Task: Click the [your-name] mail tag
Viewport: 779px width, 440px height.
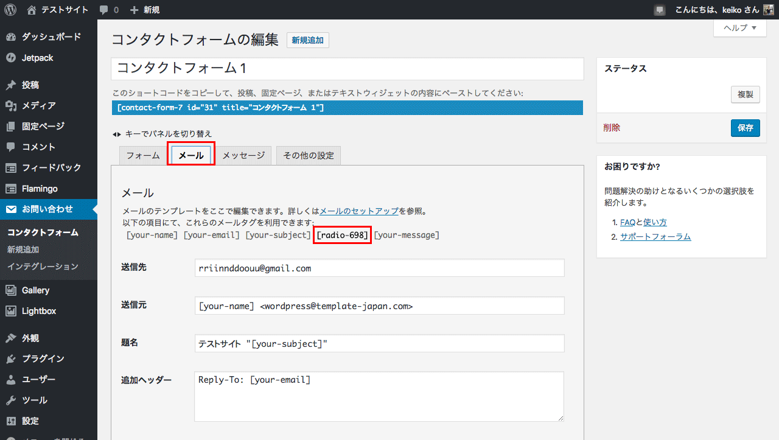Action: [152, 235]
